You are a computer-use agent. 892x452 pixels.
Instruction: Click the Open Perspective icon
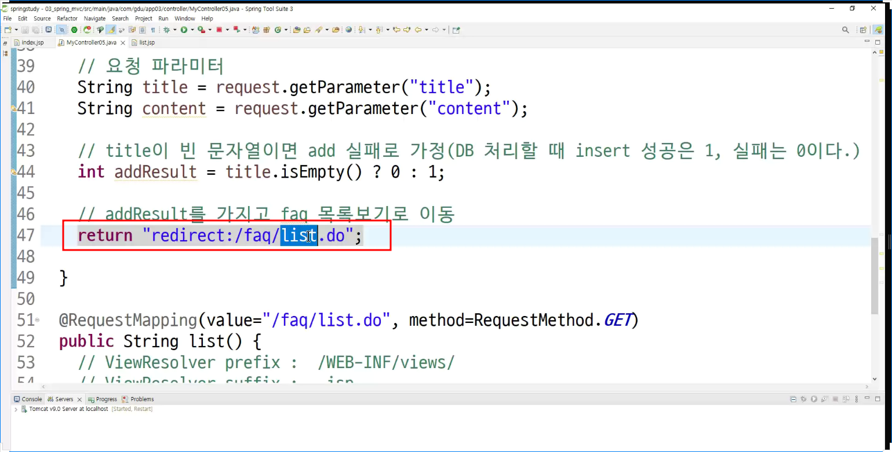[863, 30]
